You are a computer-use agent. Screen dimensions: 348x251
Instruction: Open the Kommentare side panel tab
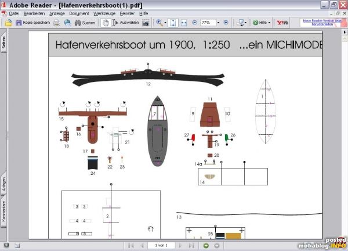pos(4,211)
